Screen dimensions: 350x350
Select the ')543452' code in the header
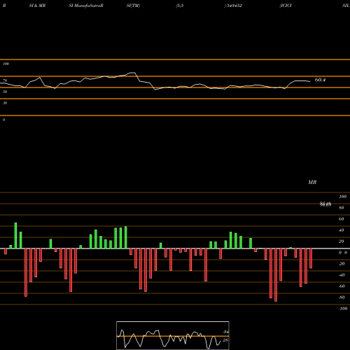pyautogui.click(x=233, y=6)
